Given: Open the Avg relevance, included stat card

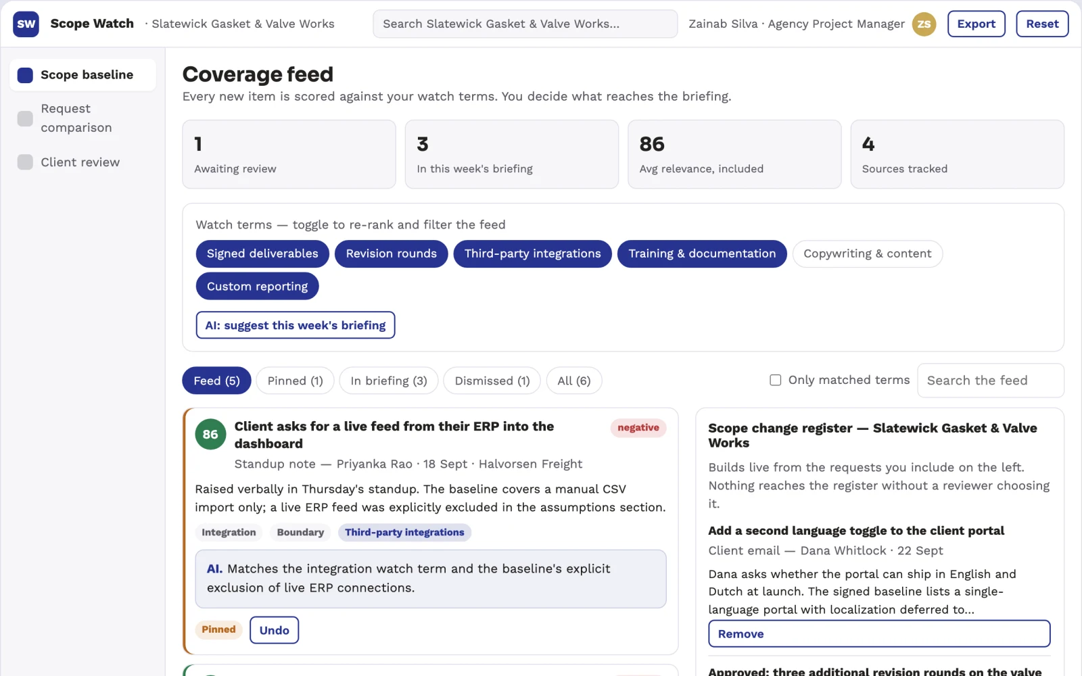Looking at the screenshot, I should pos(734,154).
